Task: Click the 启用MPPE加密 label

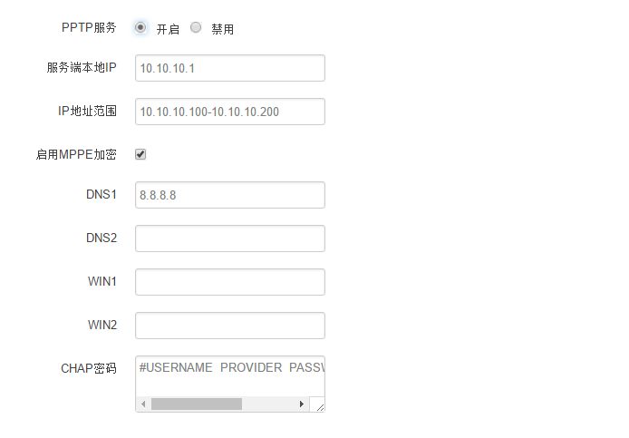Action: [76, 154]
